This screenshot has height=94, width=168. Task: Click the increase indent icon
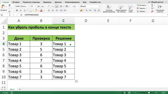(x=65, y=10)
